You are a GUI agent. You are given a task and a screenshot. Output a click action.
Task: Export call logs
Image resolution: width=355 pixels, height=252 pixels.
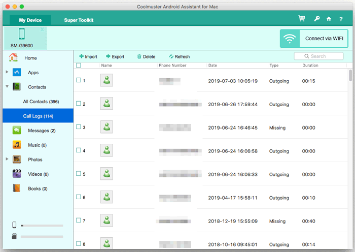115,56
